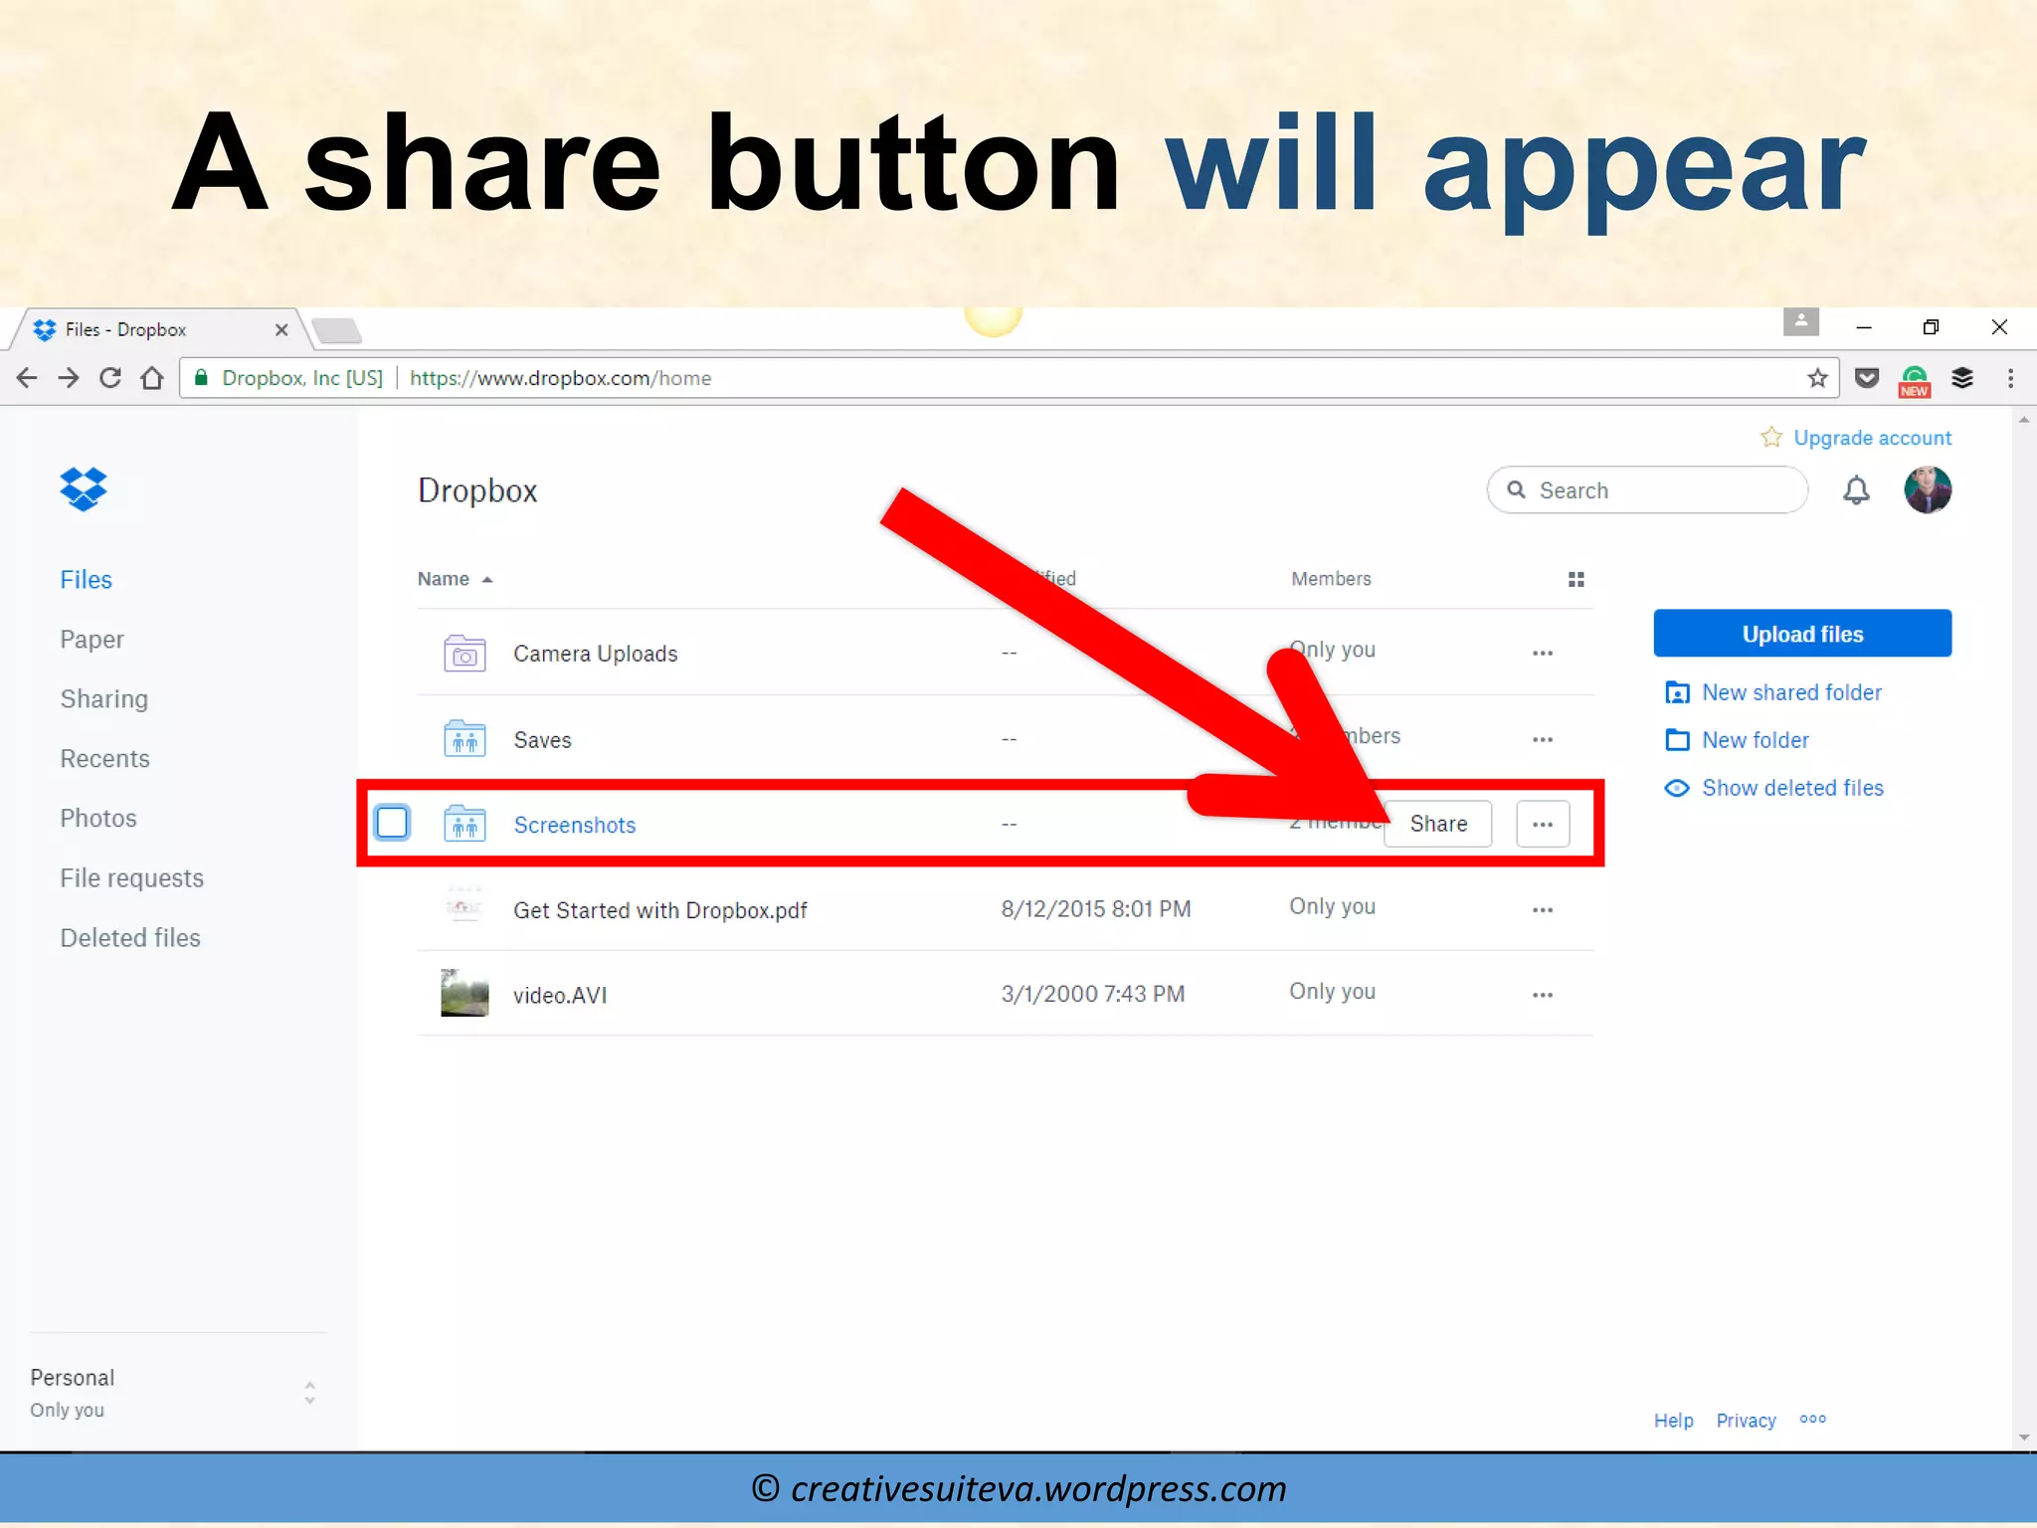Click the Members column header
This screenshot has height=1528, width=2037.
point(1331,579)
